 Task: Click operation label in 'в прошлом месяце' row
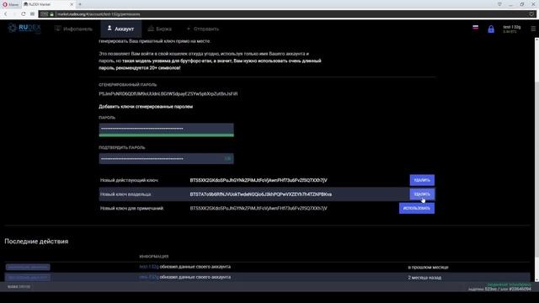point(28,267)
